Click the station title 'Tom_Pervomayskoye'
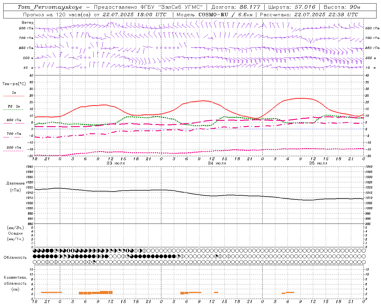This screenshot has height=304, width=381. tap(50, 7)
